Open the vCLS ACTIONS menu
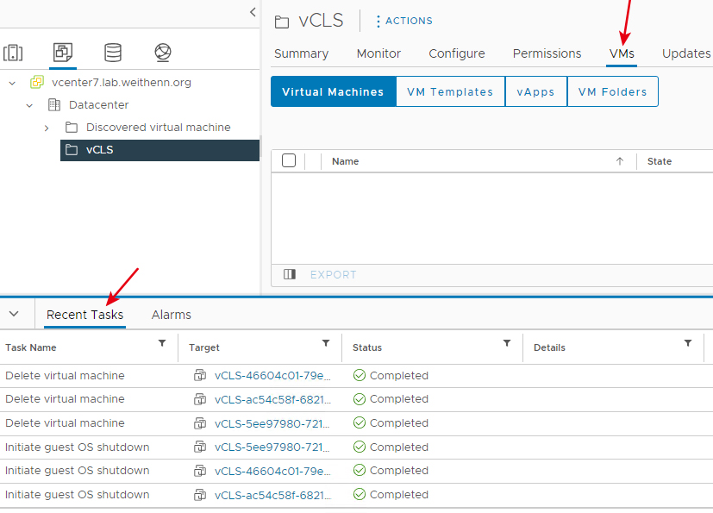Screen dimensions: 713x513 (403, 21)
